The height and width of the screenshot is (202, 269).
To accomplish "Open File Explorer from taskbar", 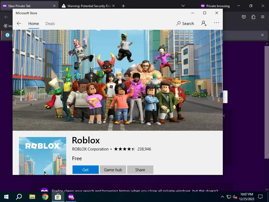I will 32,197.
